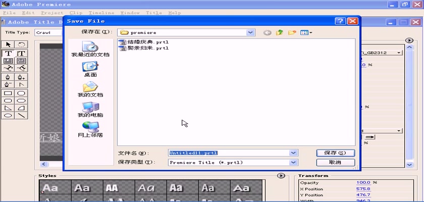Select the Vertical Type tool
Image resolution: width=424 pixels, height=202 pixels.
pos(21,53)
